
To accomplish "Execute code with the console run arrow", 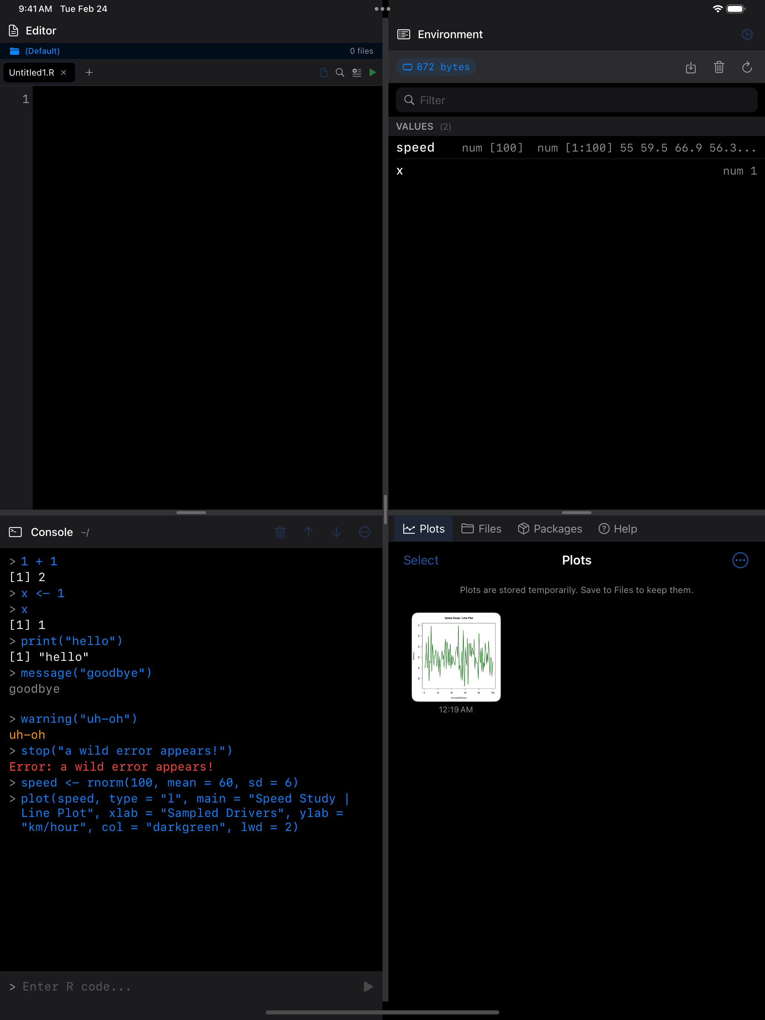I will [368, 986].
